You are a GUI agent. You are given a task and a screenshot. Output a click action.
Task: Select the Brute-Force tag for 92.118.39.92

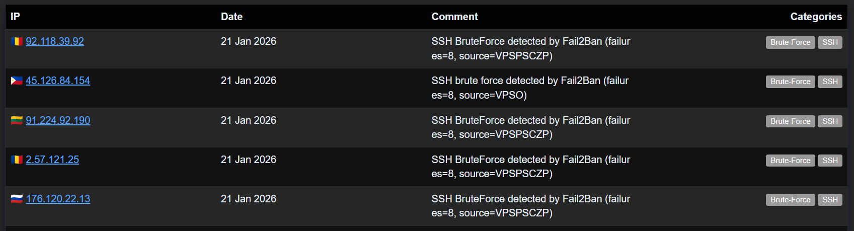(x=790, y=42)
